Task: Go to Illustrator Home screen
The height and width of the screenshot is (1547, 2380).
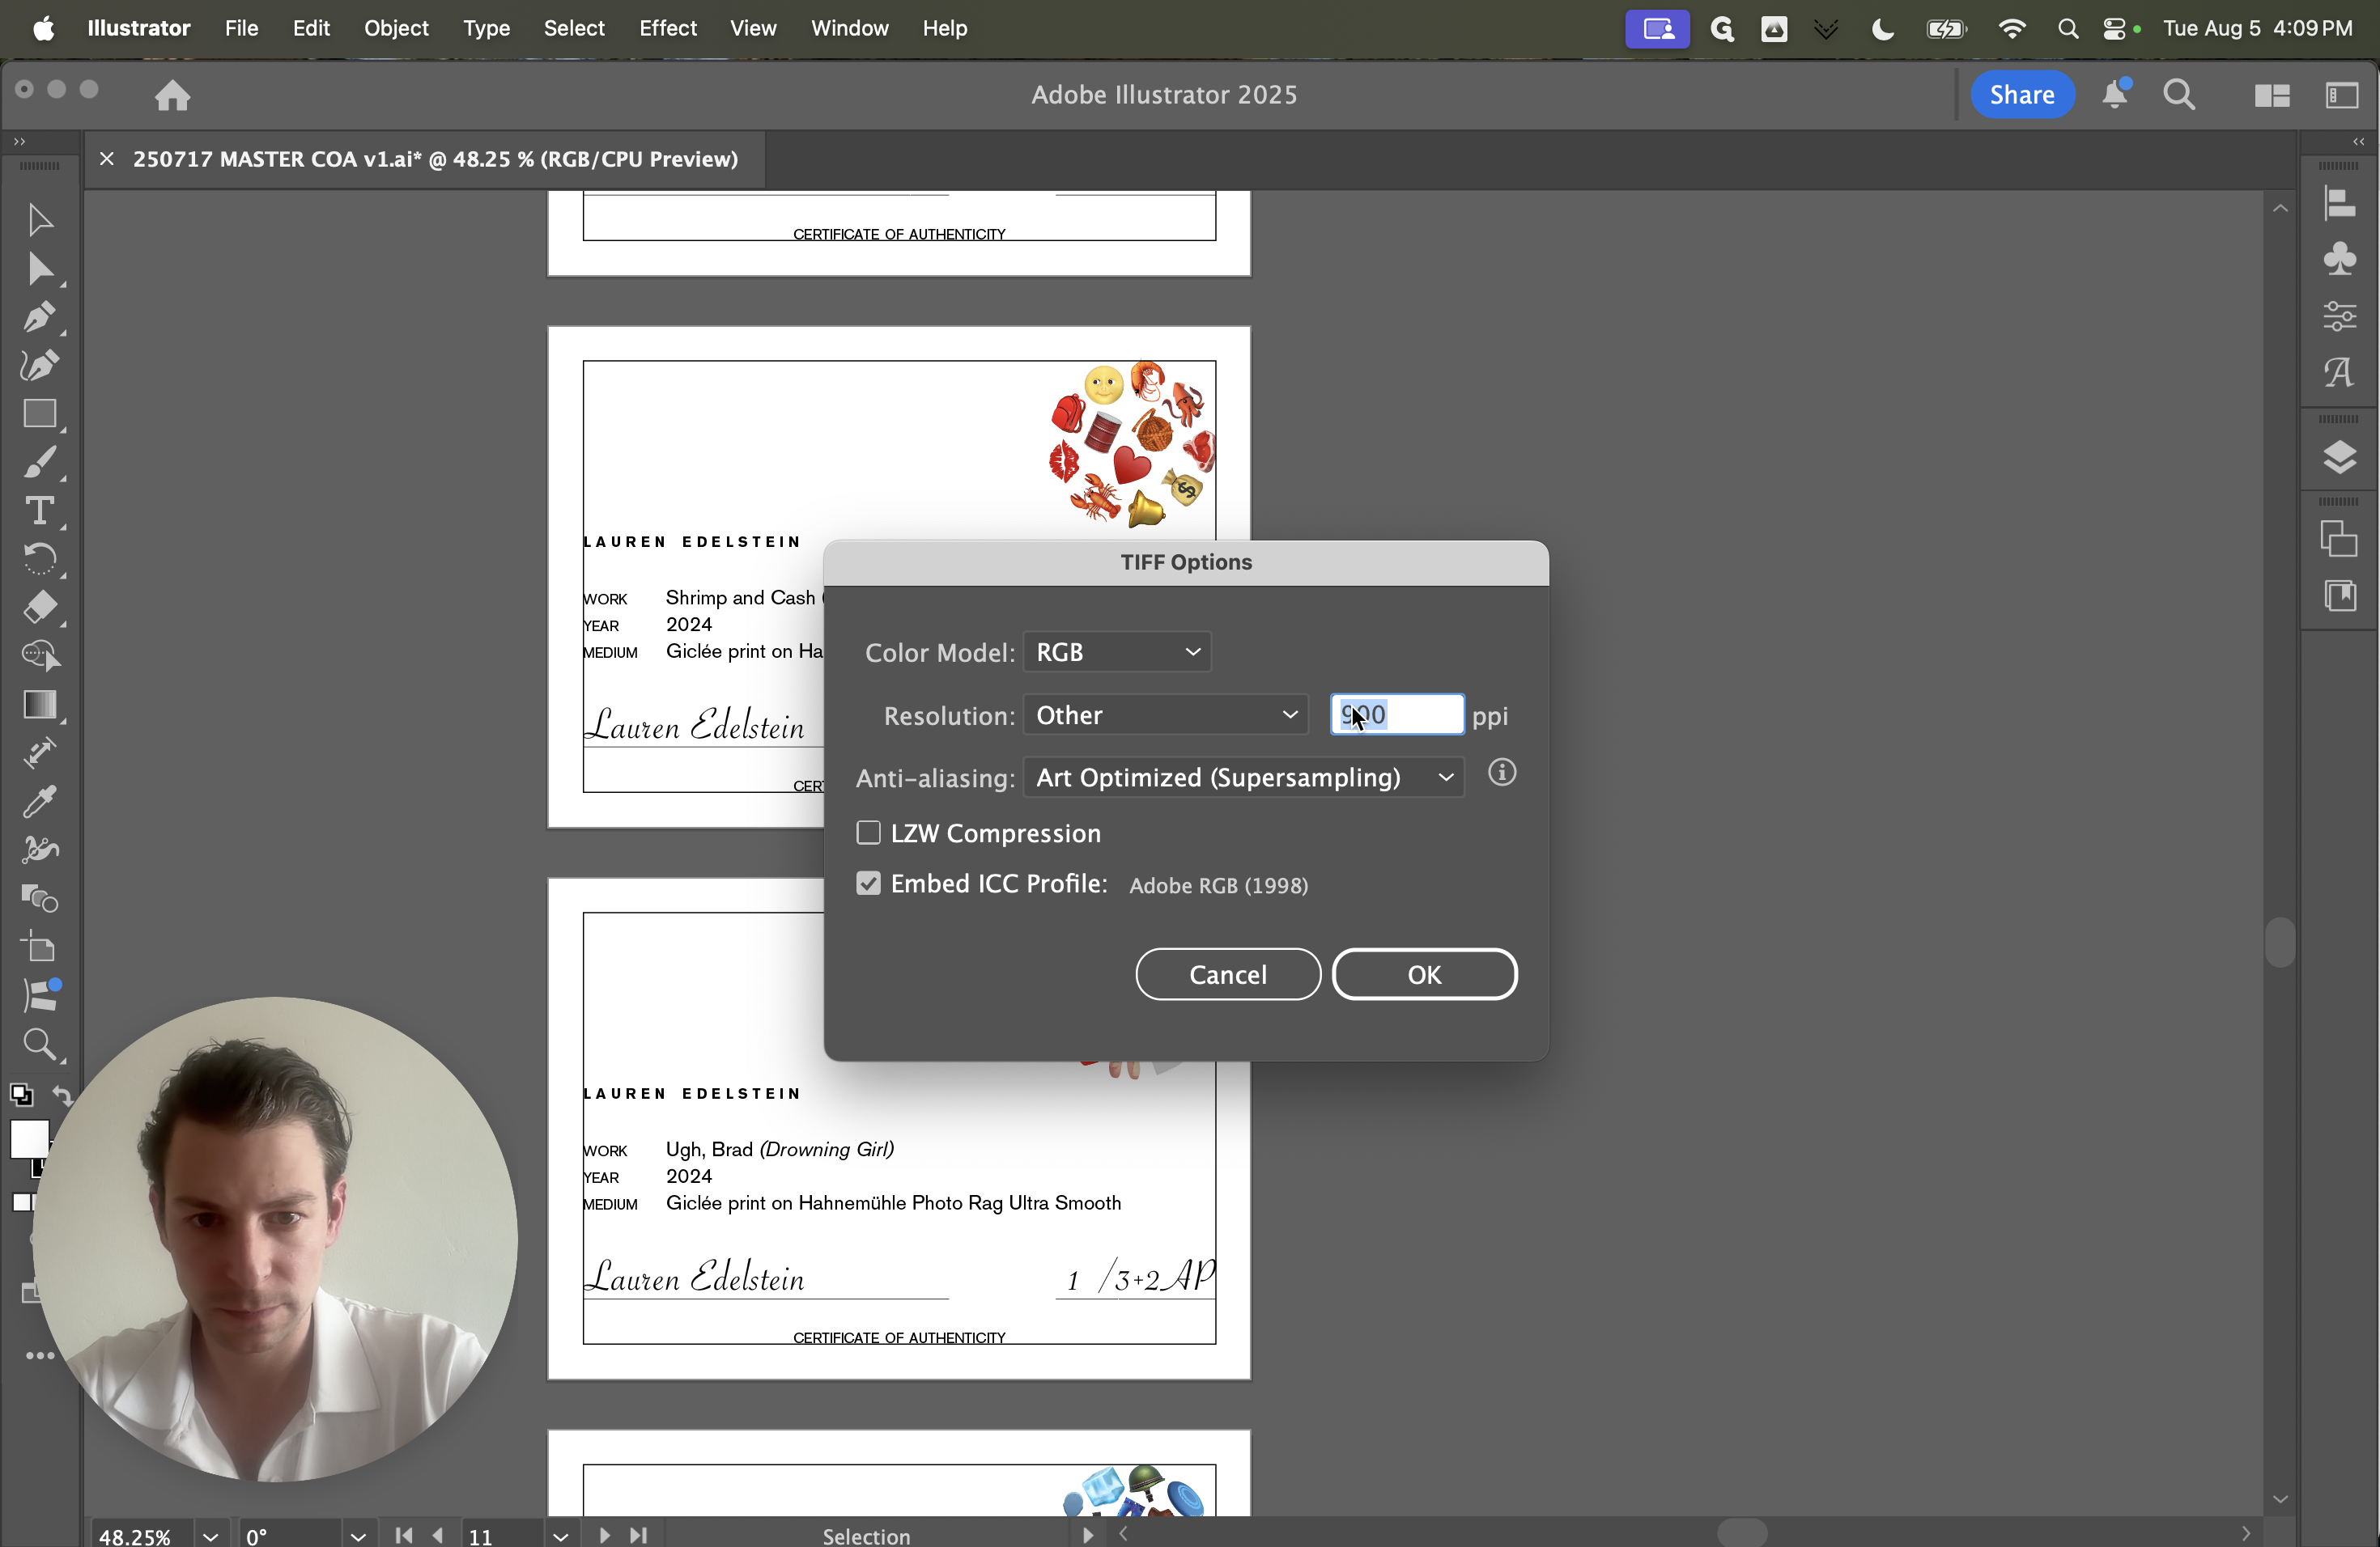Action: 172,95
